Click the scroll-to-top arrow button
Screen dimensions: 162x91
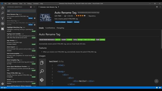(156, 81)
